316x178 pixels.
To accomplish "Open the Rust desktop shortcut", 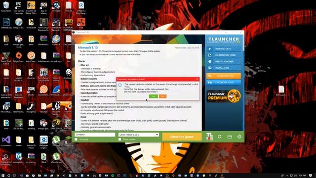I will (x=81, y=23).
